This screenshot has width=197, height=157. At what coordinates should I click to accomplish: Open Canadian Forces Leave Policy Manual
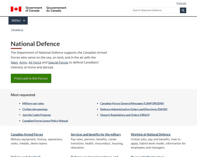[x=45, y=121]
